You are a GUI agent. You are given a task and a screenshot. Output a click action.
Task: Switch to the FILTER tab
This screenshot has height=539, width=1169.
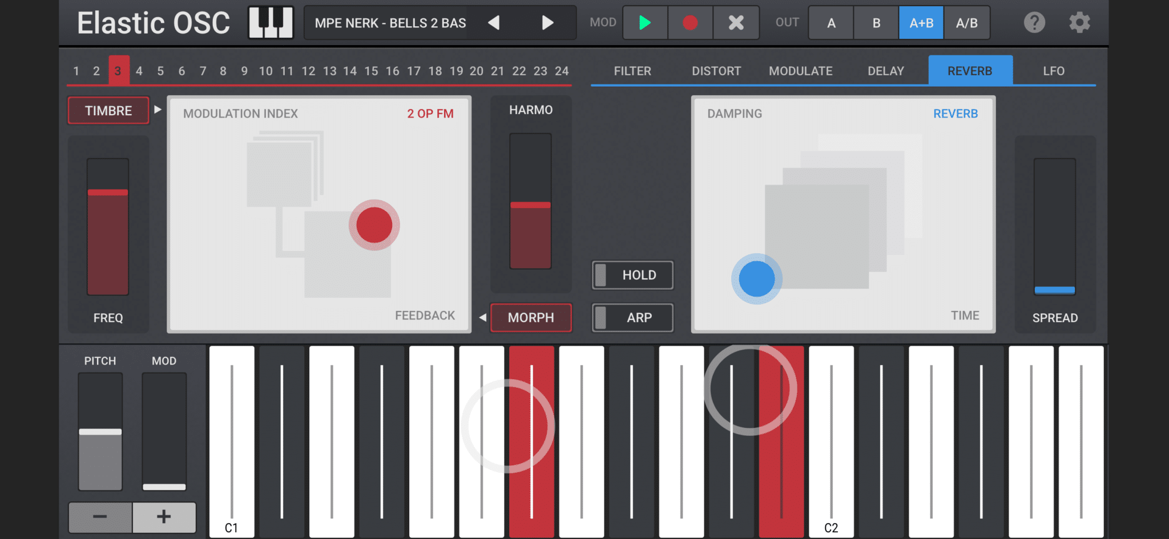tap(632, 71)
